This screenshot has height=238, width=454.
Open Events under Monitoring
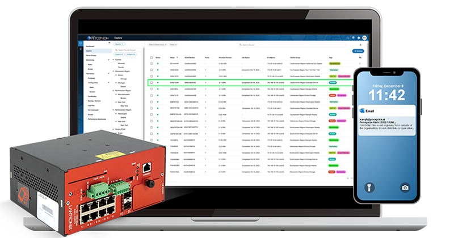click(x=90, y=69)
